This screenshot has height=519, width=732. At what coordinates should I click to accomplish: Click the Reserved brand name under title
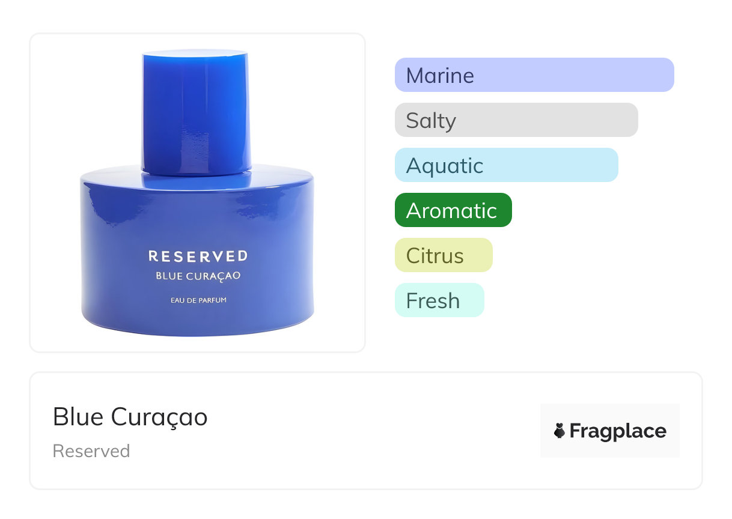pyautogui.click(x=91, y=451)
